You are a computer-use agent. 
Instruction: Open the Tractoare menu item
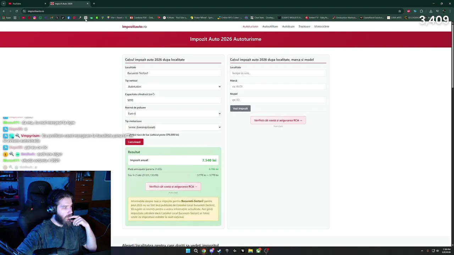(x=304, y=27)
